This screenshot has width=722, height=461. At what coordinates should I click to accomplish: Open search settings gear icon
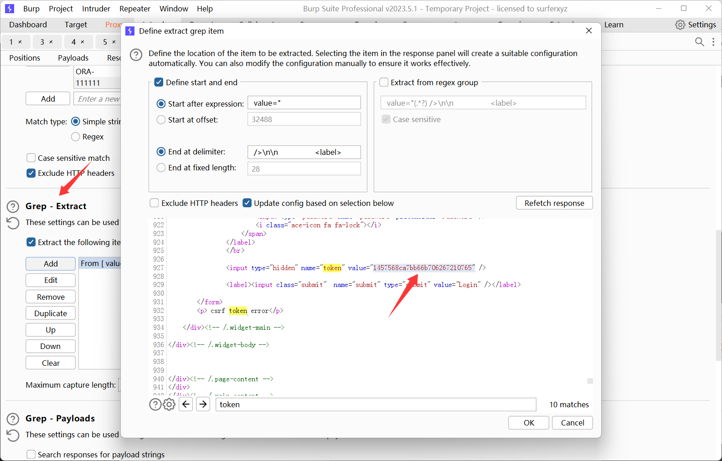169,404
